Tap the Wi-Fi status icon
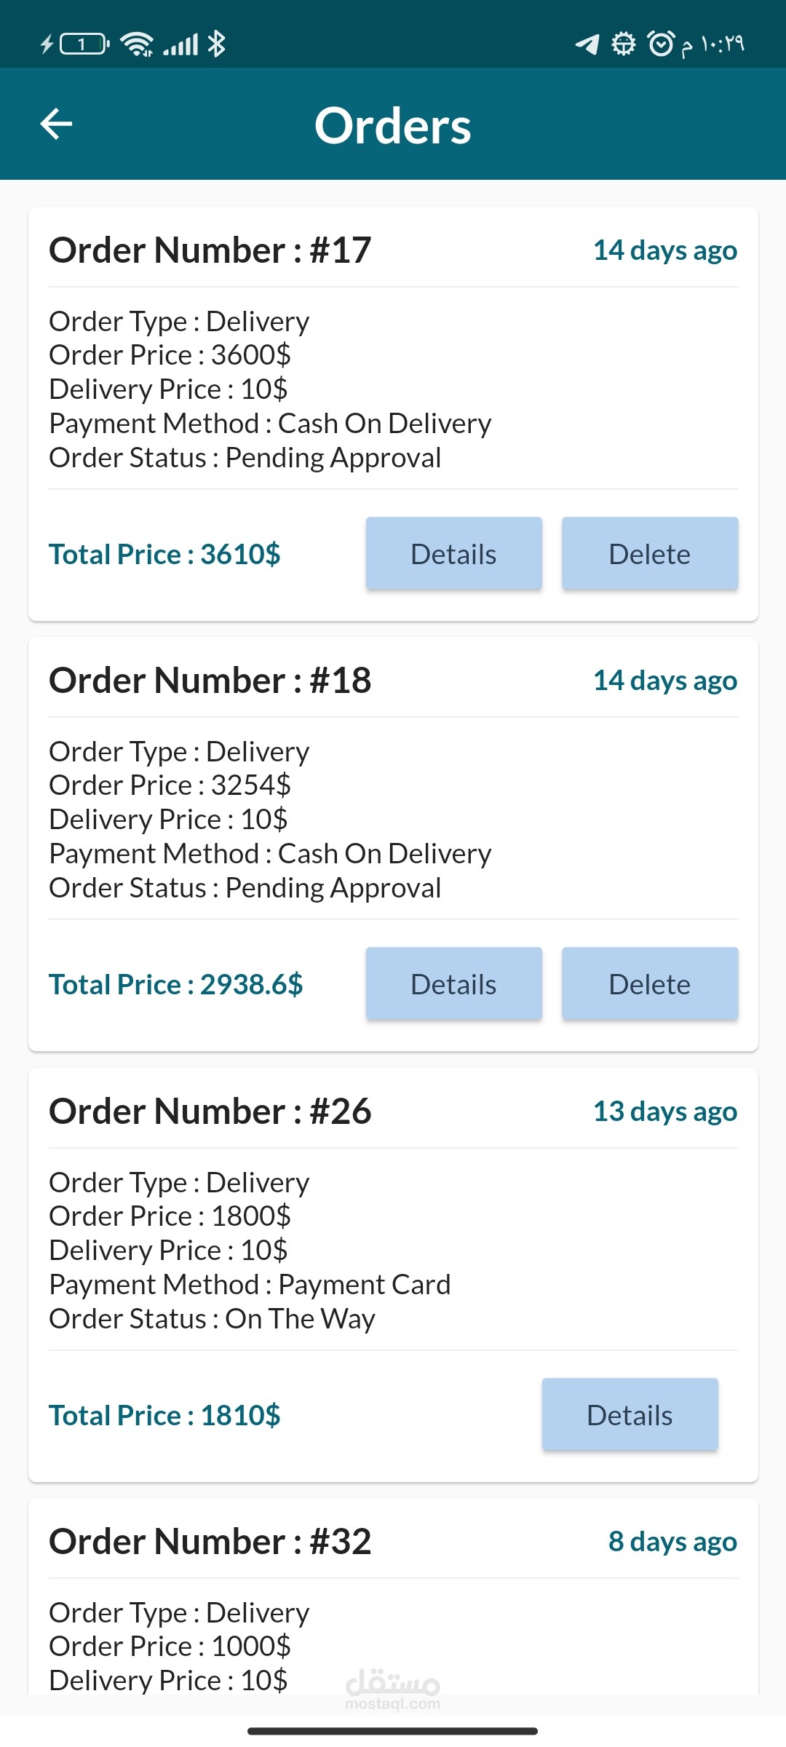This screenshot has height=1747, width=786. pos(137,44)
